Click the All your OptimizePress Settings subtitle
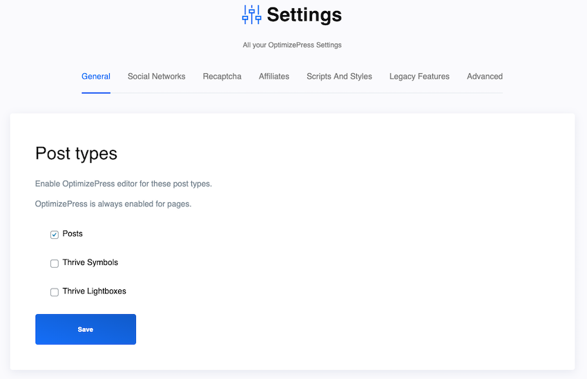This screenshot has height=379, width=587. click(x=292, y=45)
